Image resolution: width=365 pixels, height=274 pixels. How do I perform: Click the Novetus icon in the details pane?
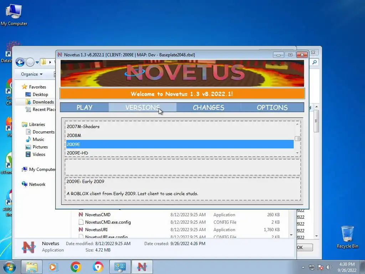point(29,247)
